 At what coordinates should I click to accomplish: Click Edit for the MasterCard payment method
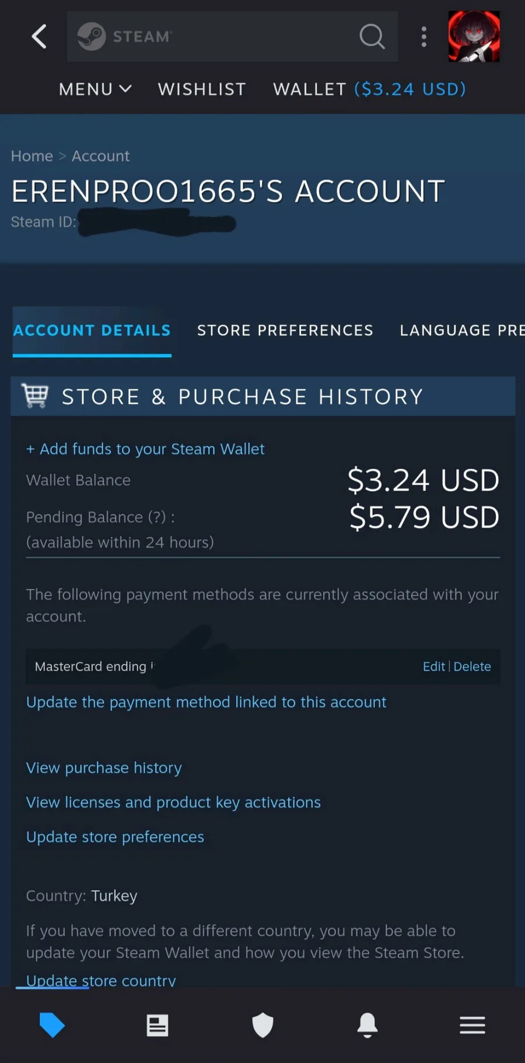coord(433,666)
